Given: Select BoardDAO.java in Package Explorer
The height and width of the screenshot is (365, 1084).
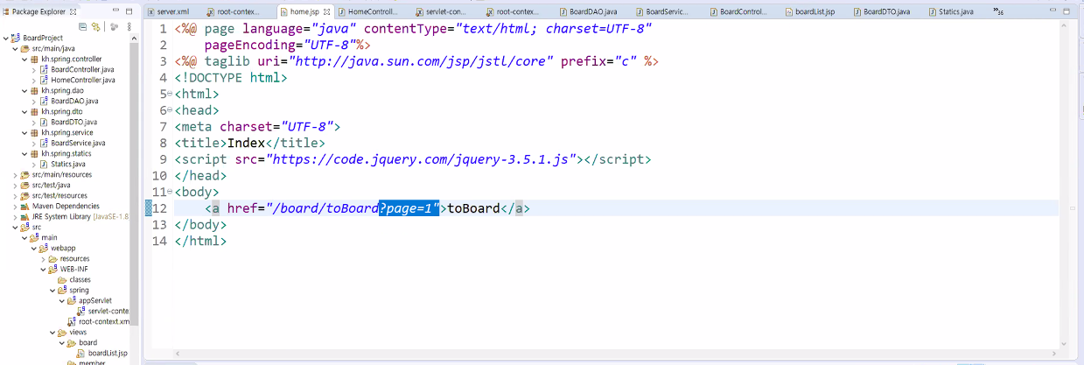Looking at the screenshot, I should tap(74, 101).
